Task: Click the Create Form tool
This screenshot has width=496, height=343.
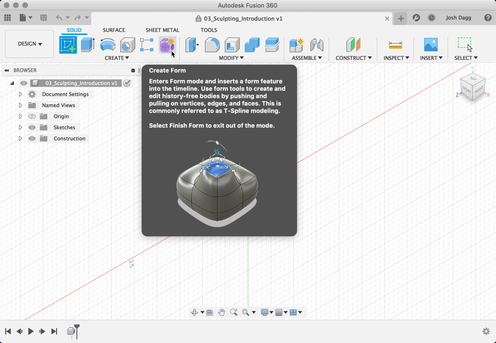Action: point(167,45)
